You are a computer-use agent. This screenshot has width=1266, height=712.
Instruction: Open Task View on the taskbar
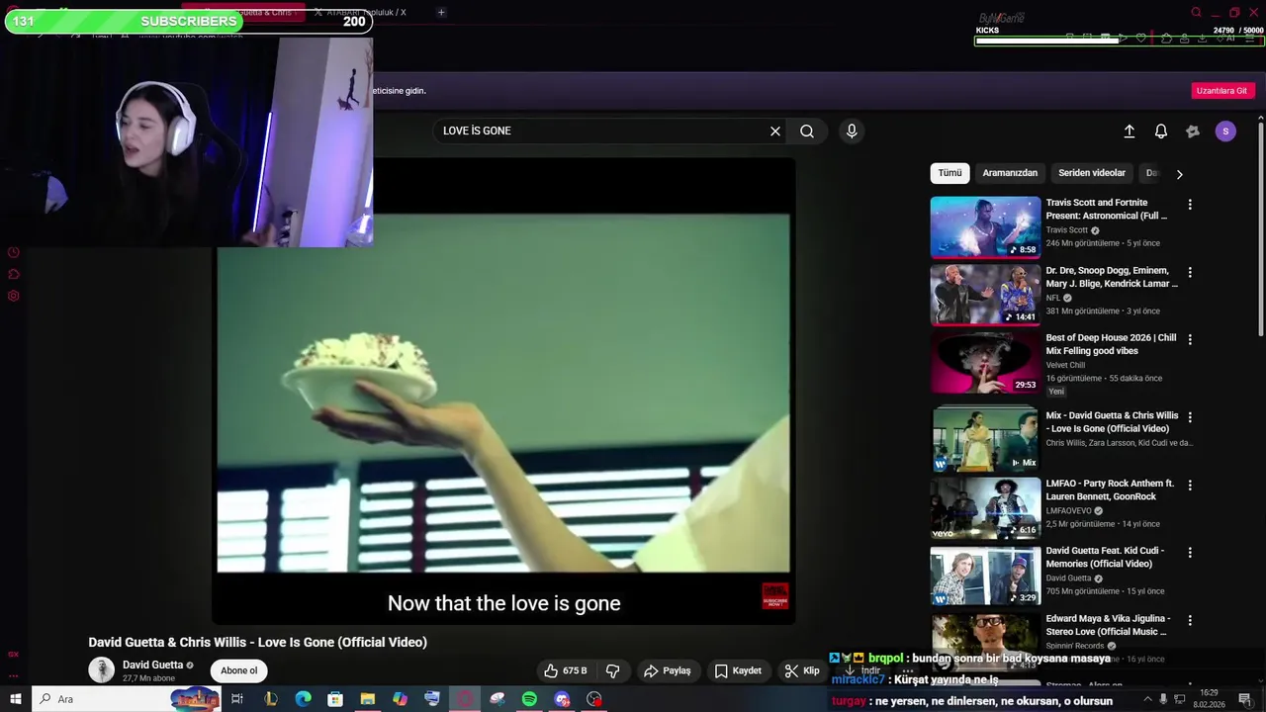click(x=237, y=699)
